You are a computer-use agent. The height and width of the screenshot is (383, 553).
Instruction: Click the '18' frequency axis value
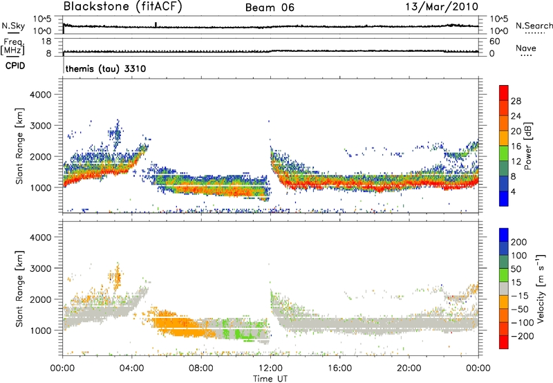click(x=46, y=41)
